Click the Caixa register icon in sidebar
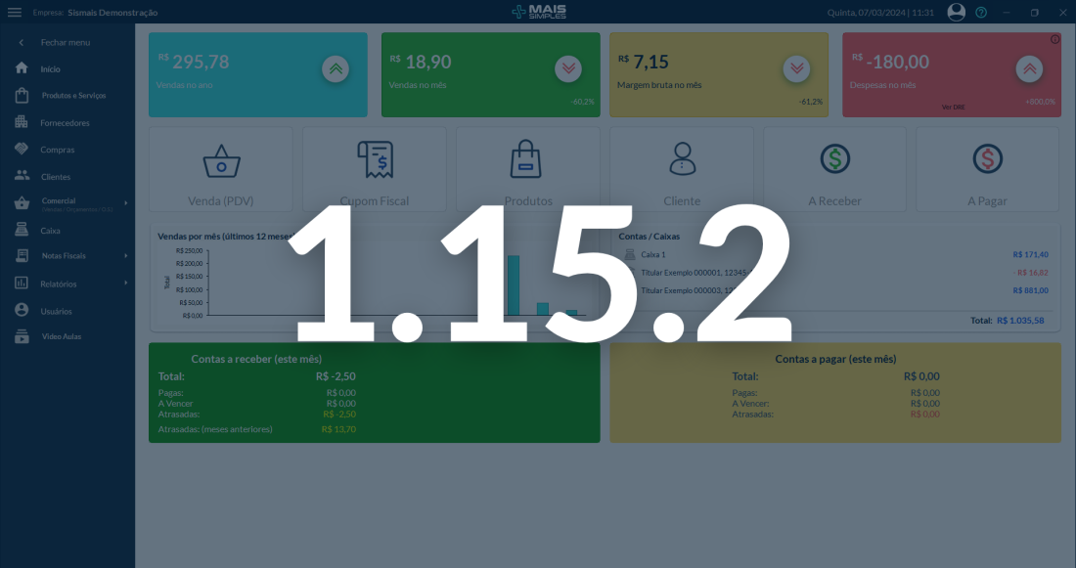This screenshot has width=1076, height=568. coord(22,230)
